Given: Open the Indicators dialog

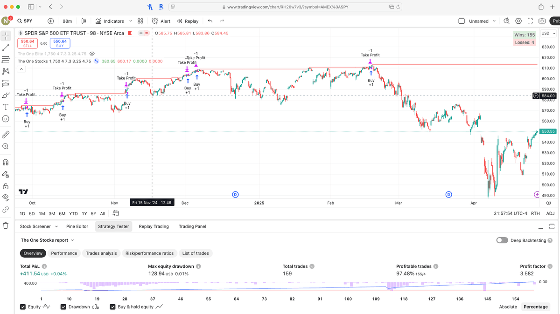Looking at the screenshot, I should [x=110, y=21].
